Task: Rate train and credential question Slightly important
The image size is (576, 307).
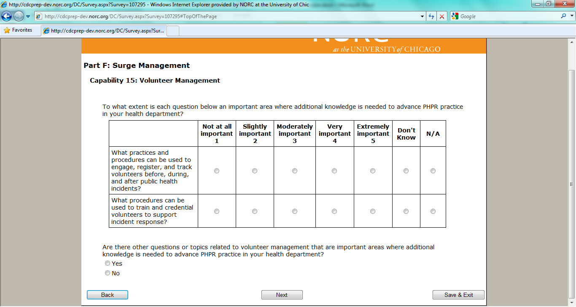Action: [x=255, y=211]
